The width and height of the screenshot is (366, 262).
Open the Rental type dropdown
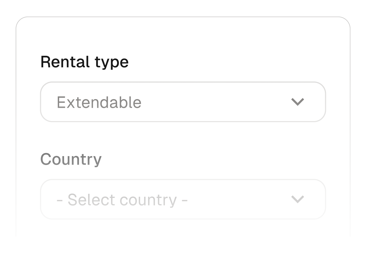(183, 102)
